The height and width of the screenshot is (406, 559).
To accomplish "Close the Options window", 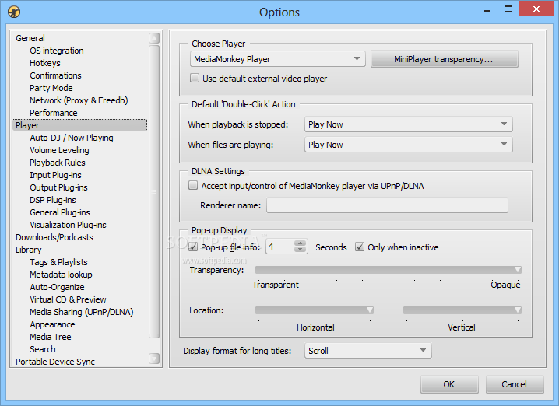I will [x=536, y=9].
